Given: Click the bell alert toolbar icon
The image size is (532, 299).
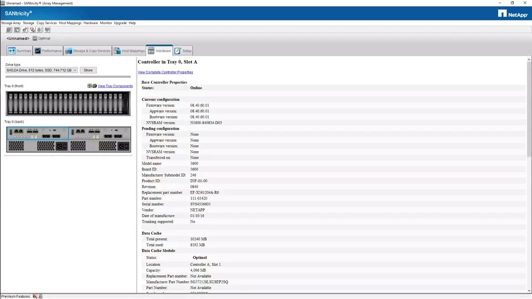Looking at the screenshot, I should coord(39,30).
